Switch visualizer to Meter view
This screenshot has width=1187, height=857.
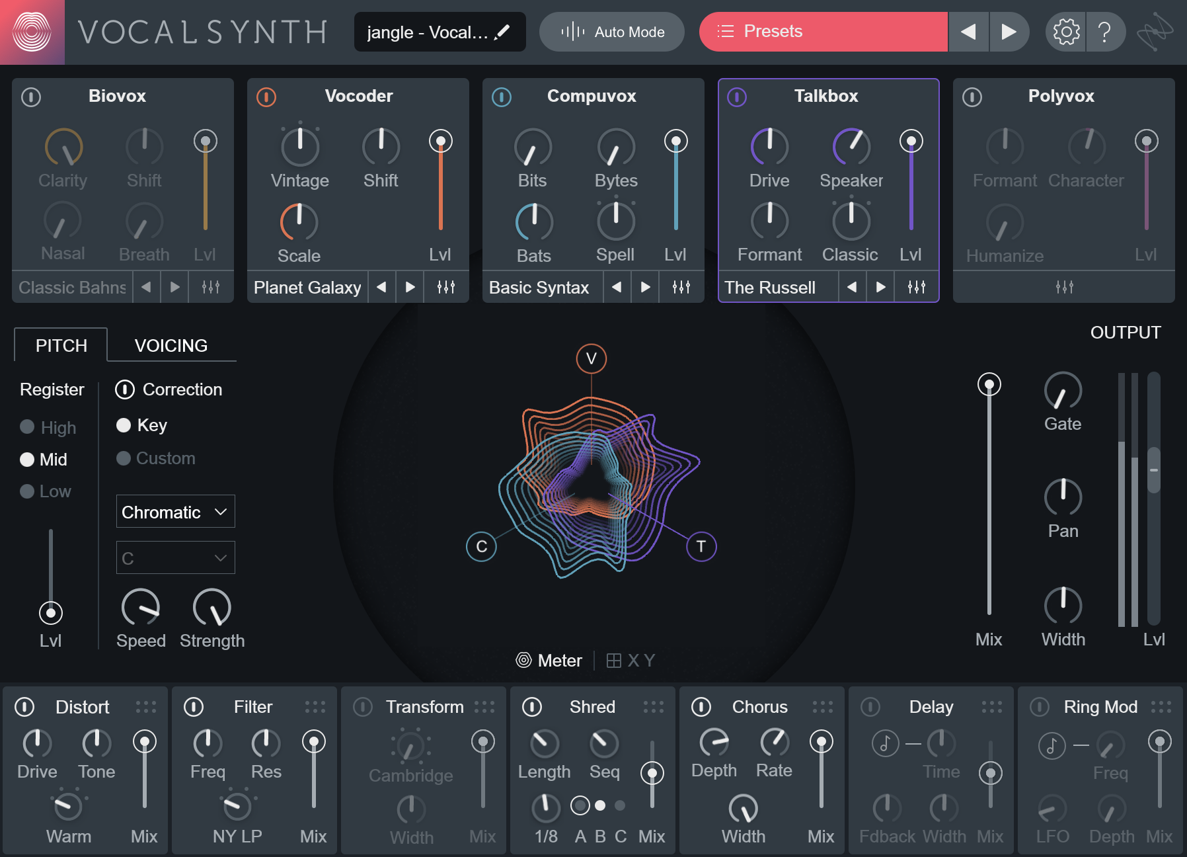549,661
